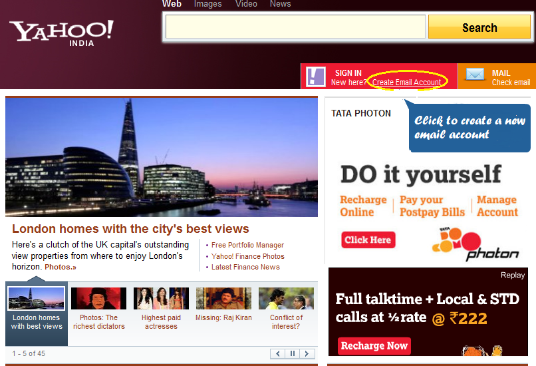Go to next carousel stories arrow
Image resolution: width=536 pixels, height=366 pixels.
coord(307,353)
